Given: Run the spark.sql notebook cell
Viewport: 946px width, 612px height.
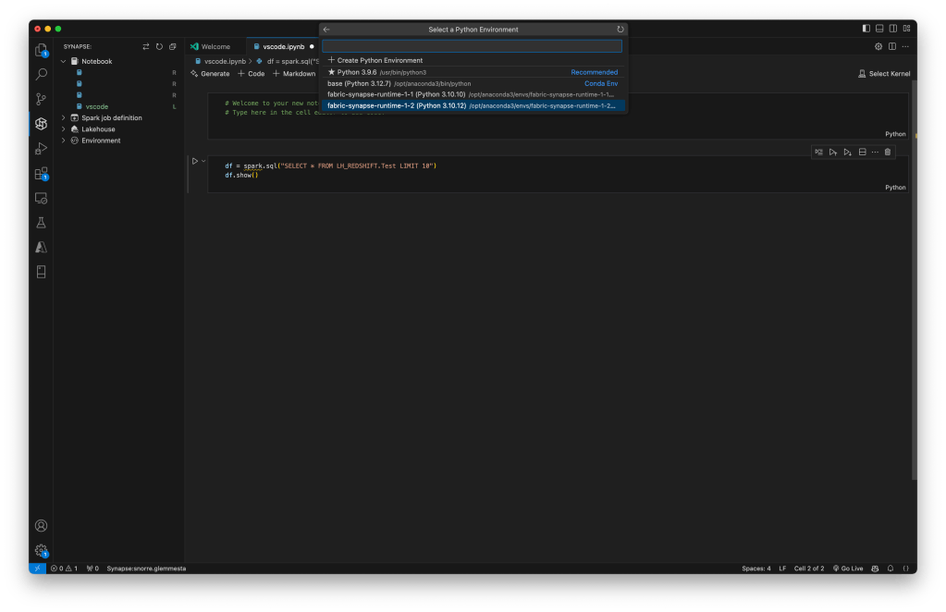Looking at the screenshot, I should (195, 161).
